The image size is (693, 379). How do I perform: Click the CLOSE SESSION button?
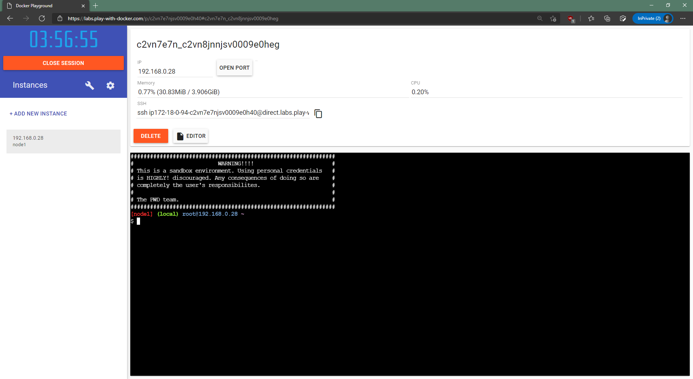64,63
